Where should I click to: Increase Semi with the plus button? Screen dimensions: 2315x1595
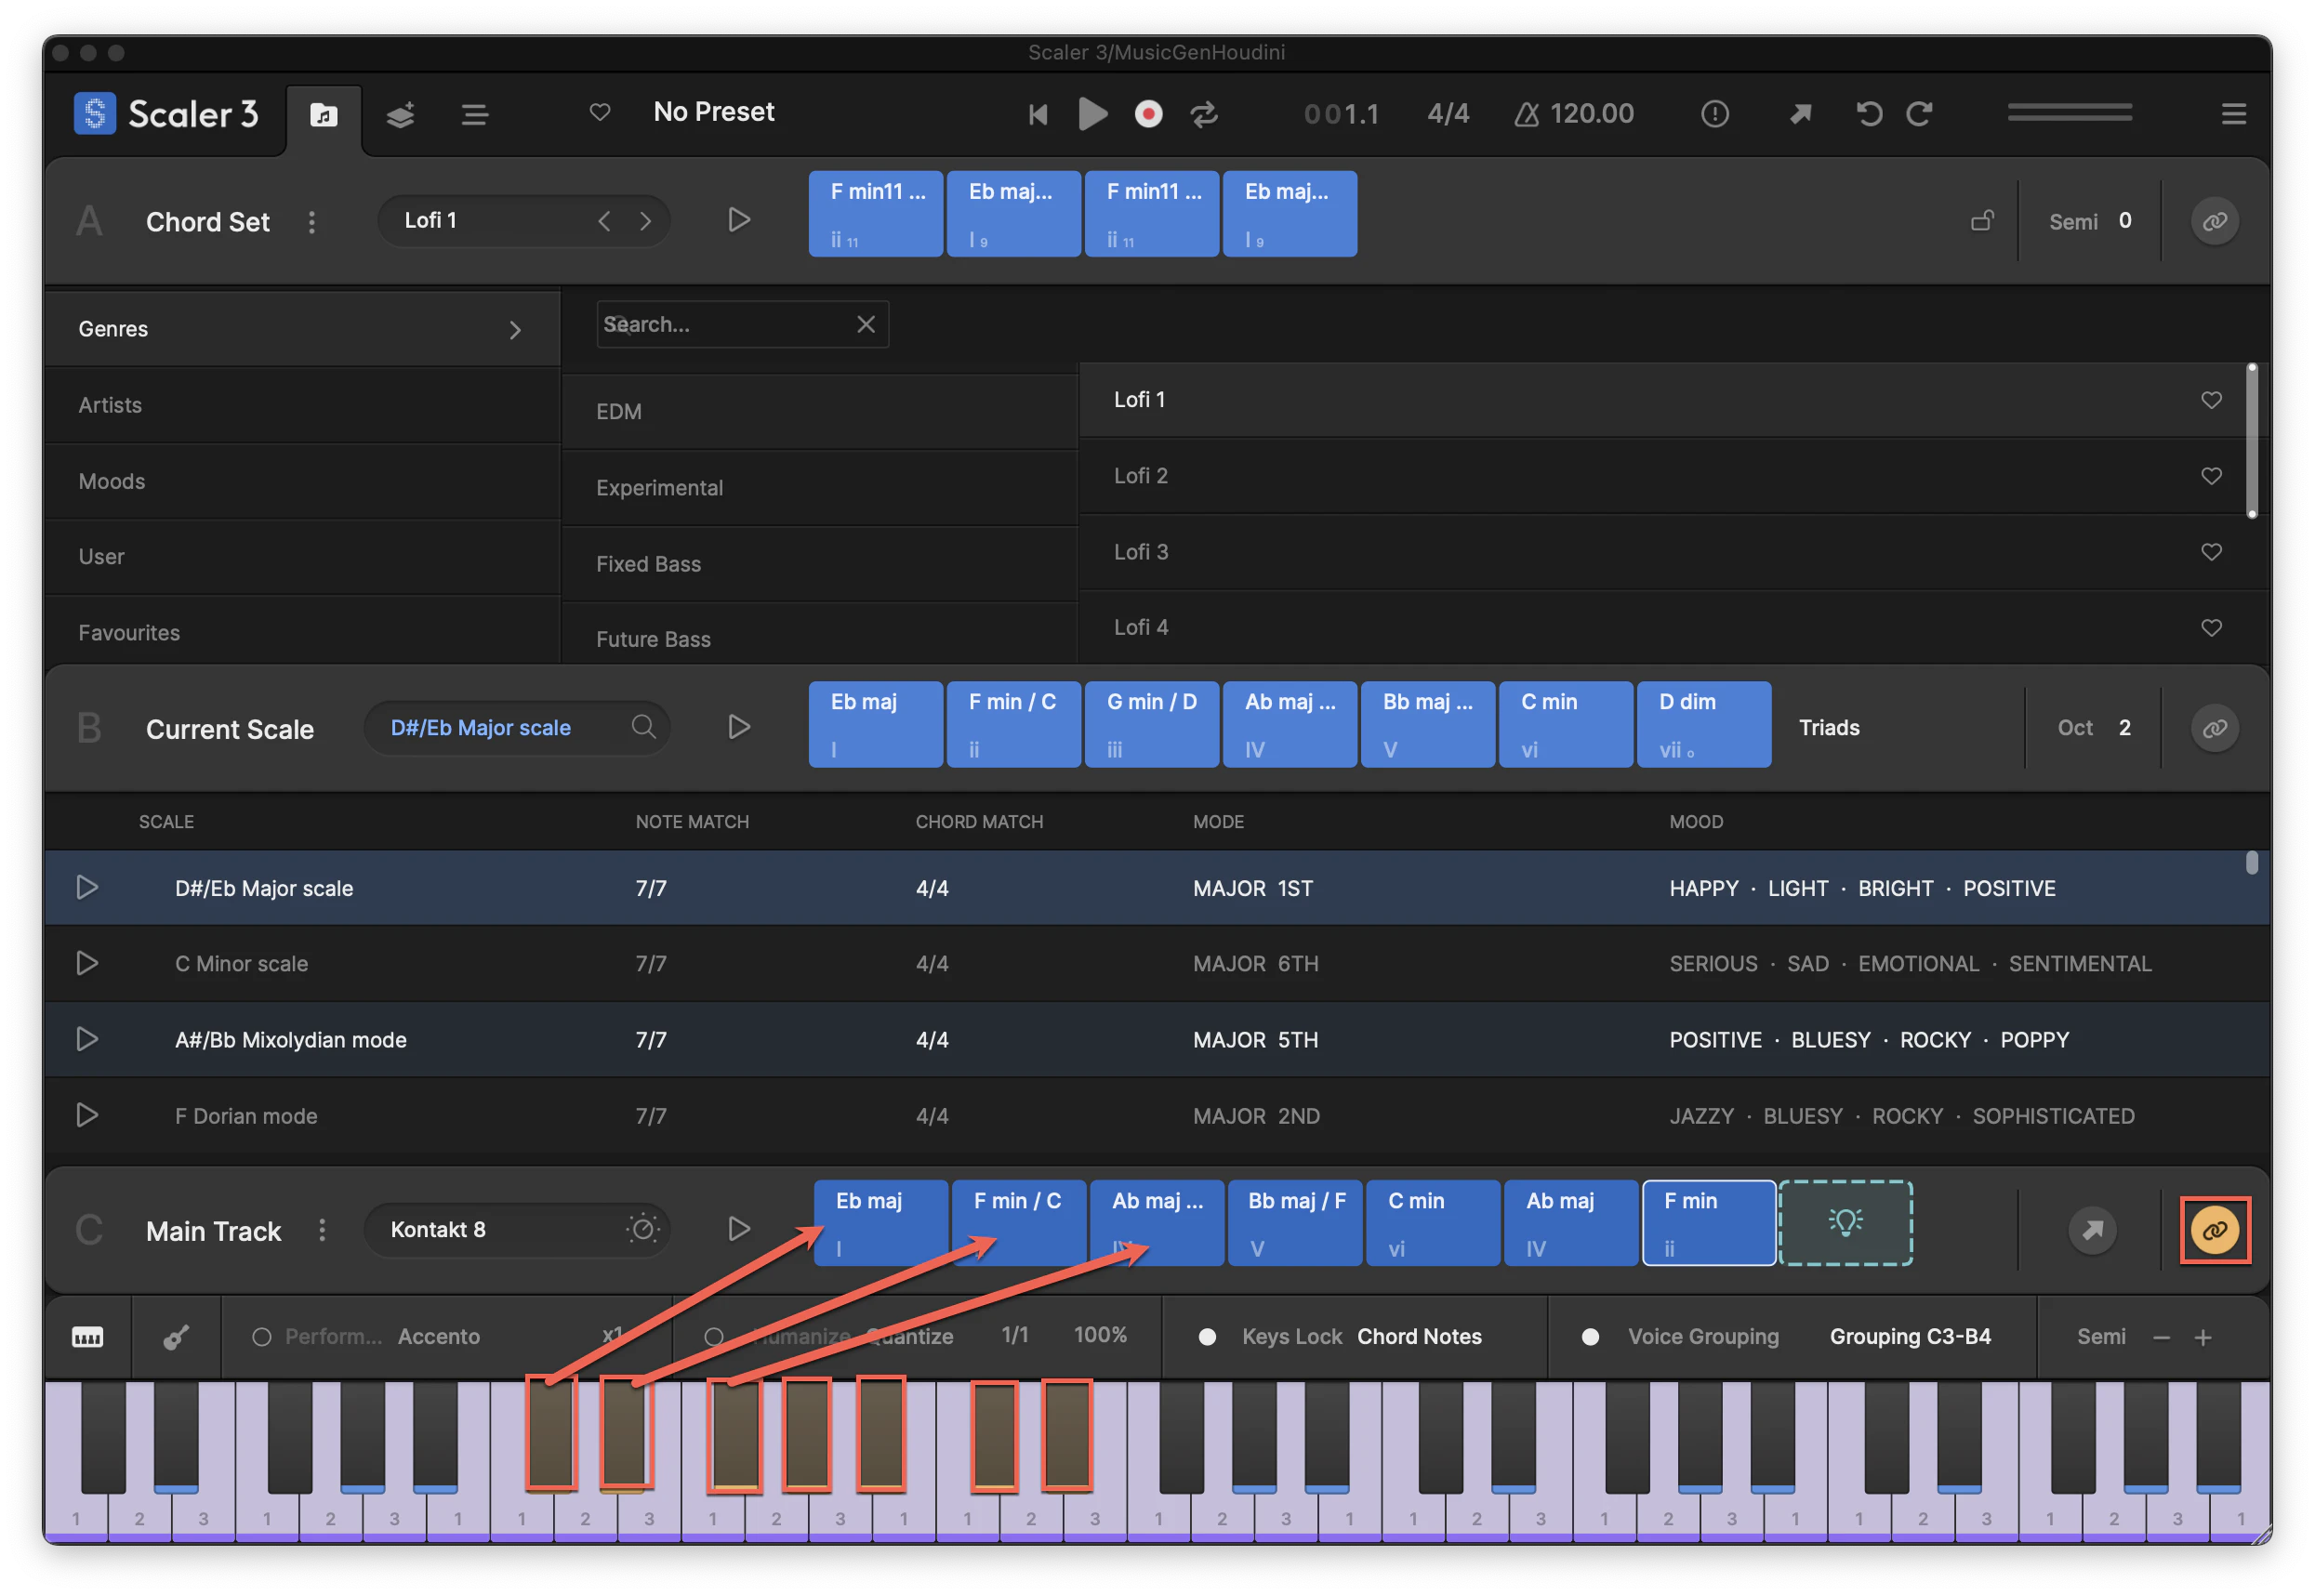pyautogui.click(x=2203, y=1338)
